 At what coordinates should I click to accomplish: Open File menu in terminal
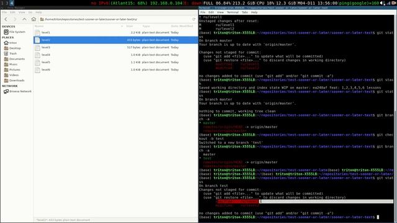coord(203,12)
